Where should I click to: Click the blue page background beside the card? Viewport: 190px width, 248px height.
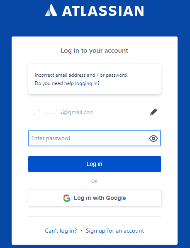(x=6, y=126)
